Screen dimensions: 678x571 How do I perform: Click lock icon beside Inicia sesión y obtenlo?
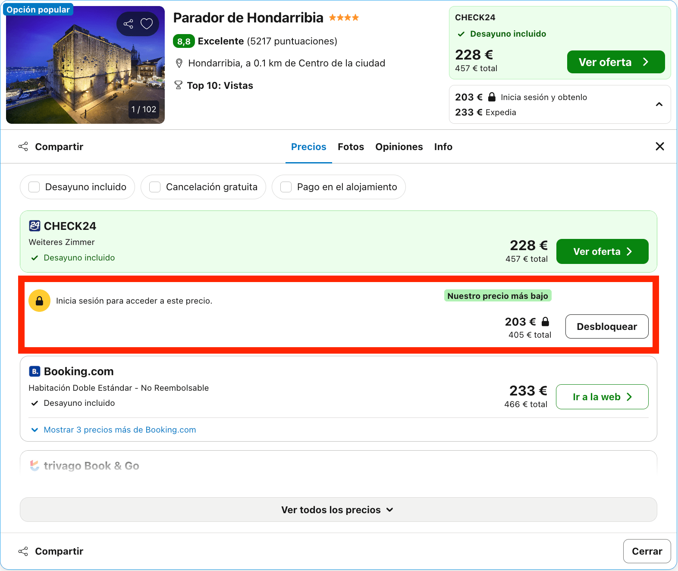492,97
